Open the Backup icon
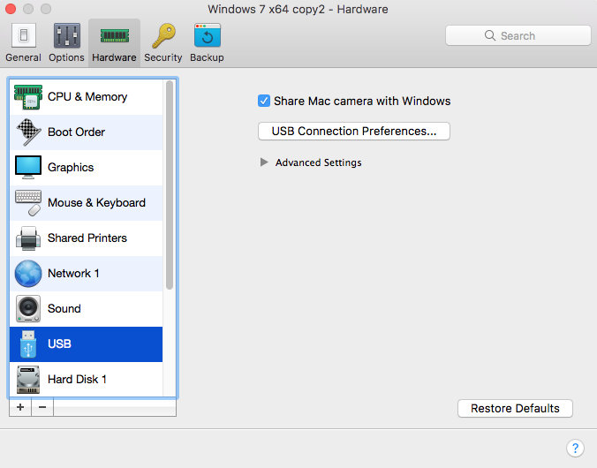The image size is (597, 468). [208, 35]
